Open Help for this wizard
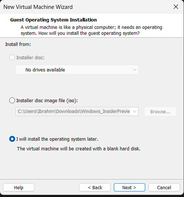The width and height of the screenshot is (184, 197). [x=19, y=187]
